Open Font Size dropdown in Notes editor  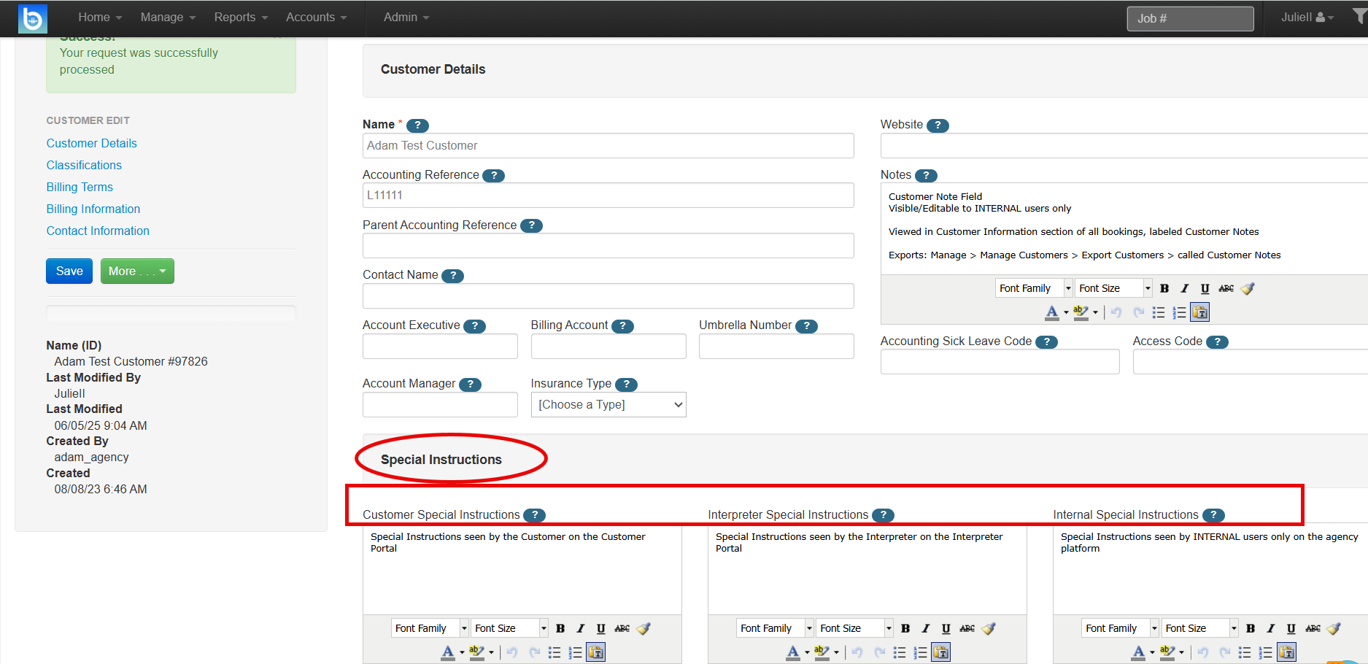(x=1113, y=288)
